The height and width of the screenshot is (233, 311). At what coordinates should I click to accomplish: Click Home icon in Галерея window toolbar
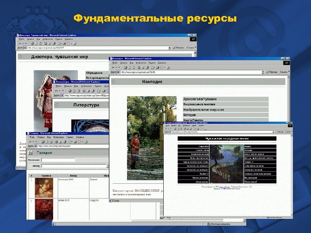(51, 142)
